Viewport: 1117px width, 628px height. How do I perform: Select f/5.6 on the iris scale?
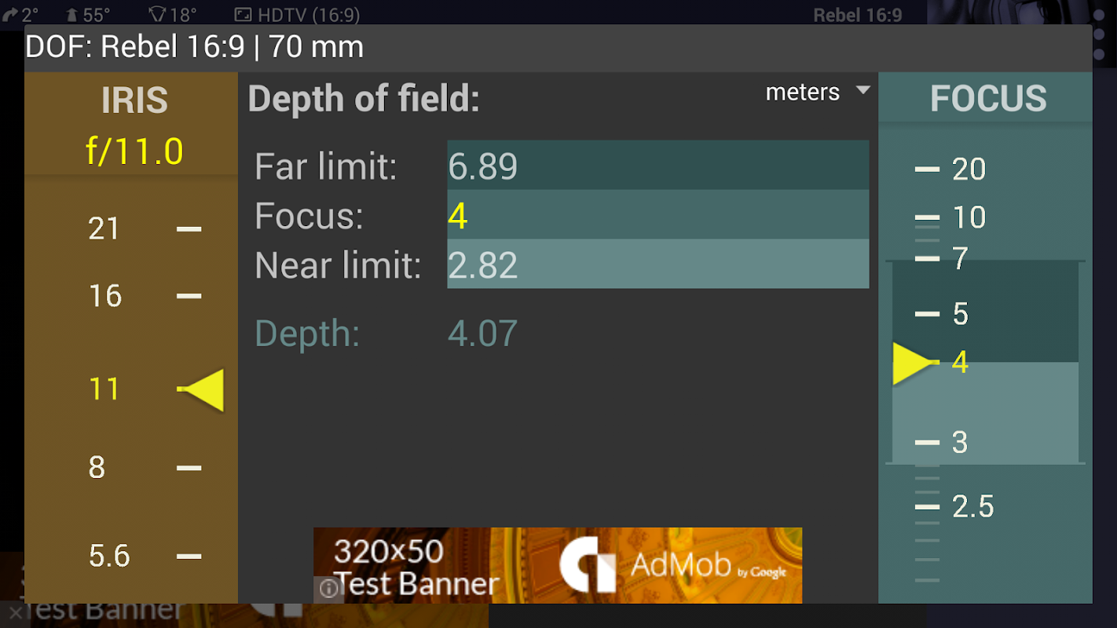point(109,556)
